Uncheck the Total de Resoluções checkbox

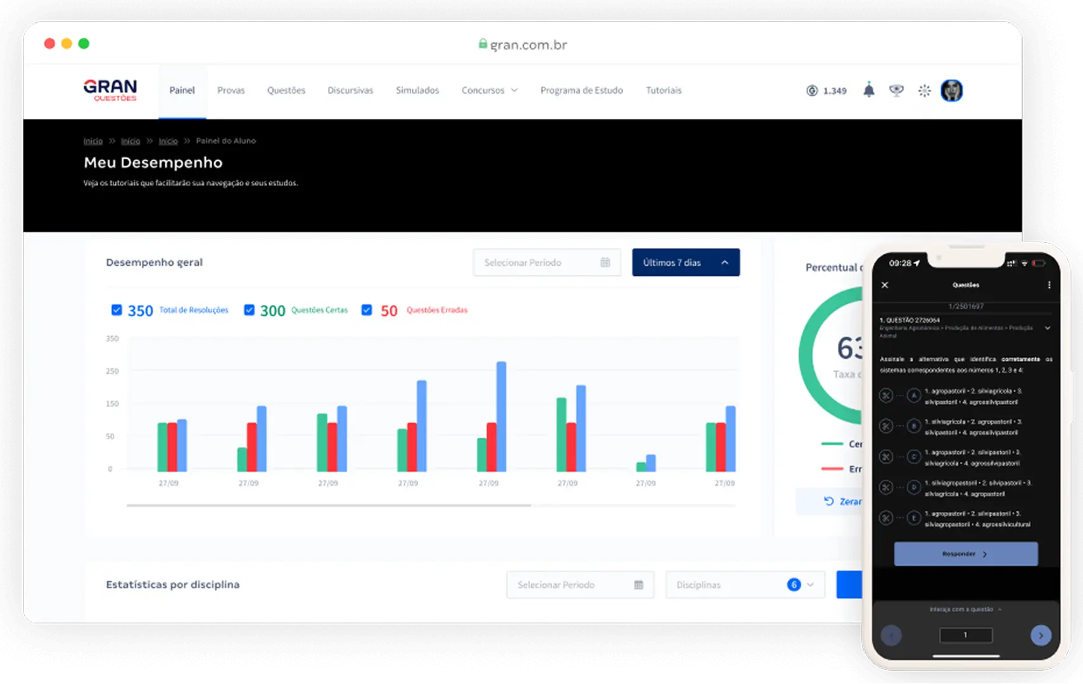(x=117, y=310)
